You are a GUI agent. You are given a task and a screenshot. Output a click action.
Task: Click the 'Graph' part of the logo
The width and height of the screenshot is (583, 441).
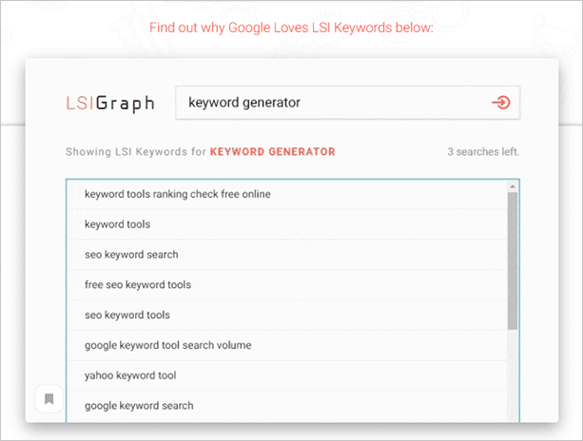pos(125,104)
